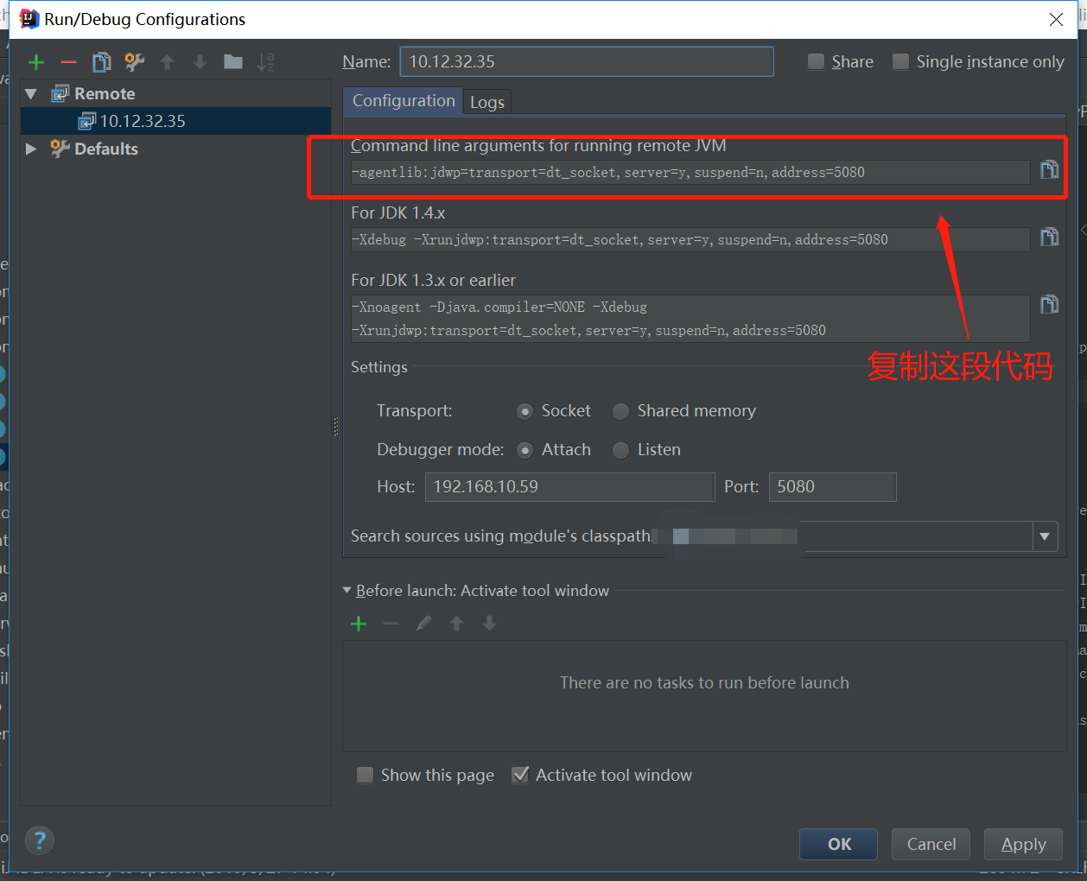Viewport: 1087px width, 881px height.
Task: Sort configurations alphabetically
Action: point(265,61)
